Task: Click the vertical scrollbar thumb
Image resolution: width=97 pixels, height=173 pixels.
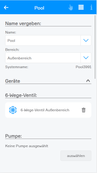Action: pos(95,47)
